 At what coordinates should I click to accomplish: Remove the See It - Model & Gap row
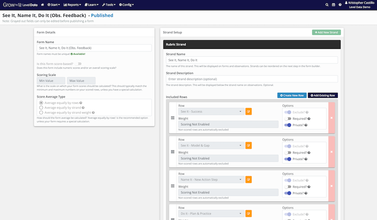point(331,152)
